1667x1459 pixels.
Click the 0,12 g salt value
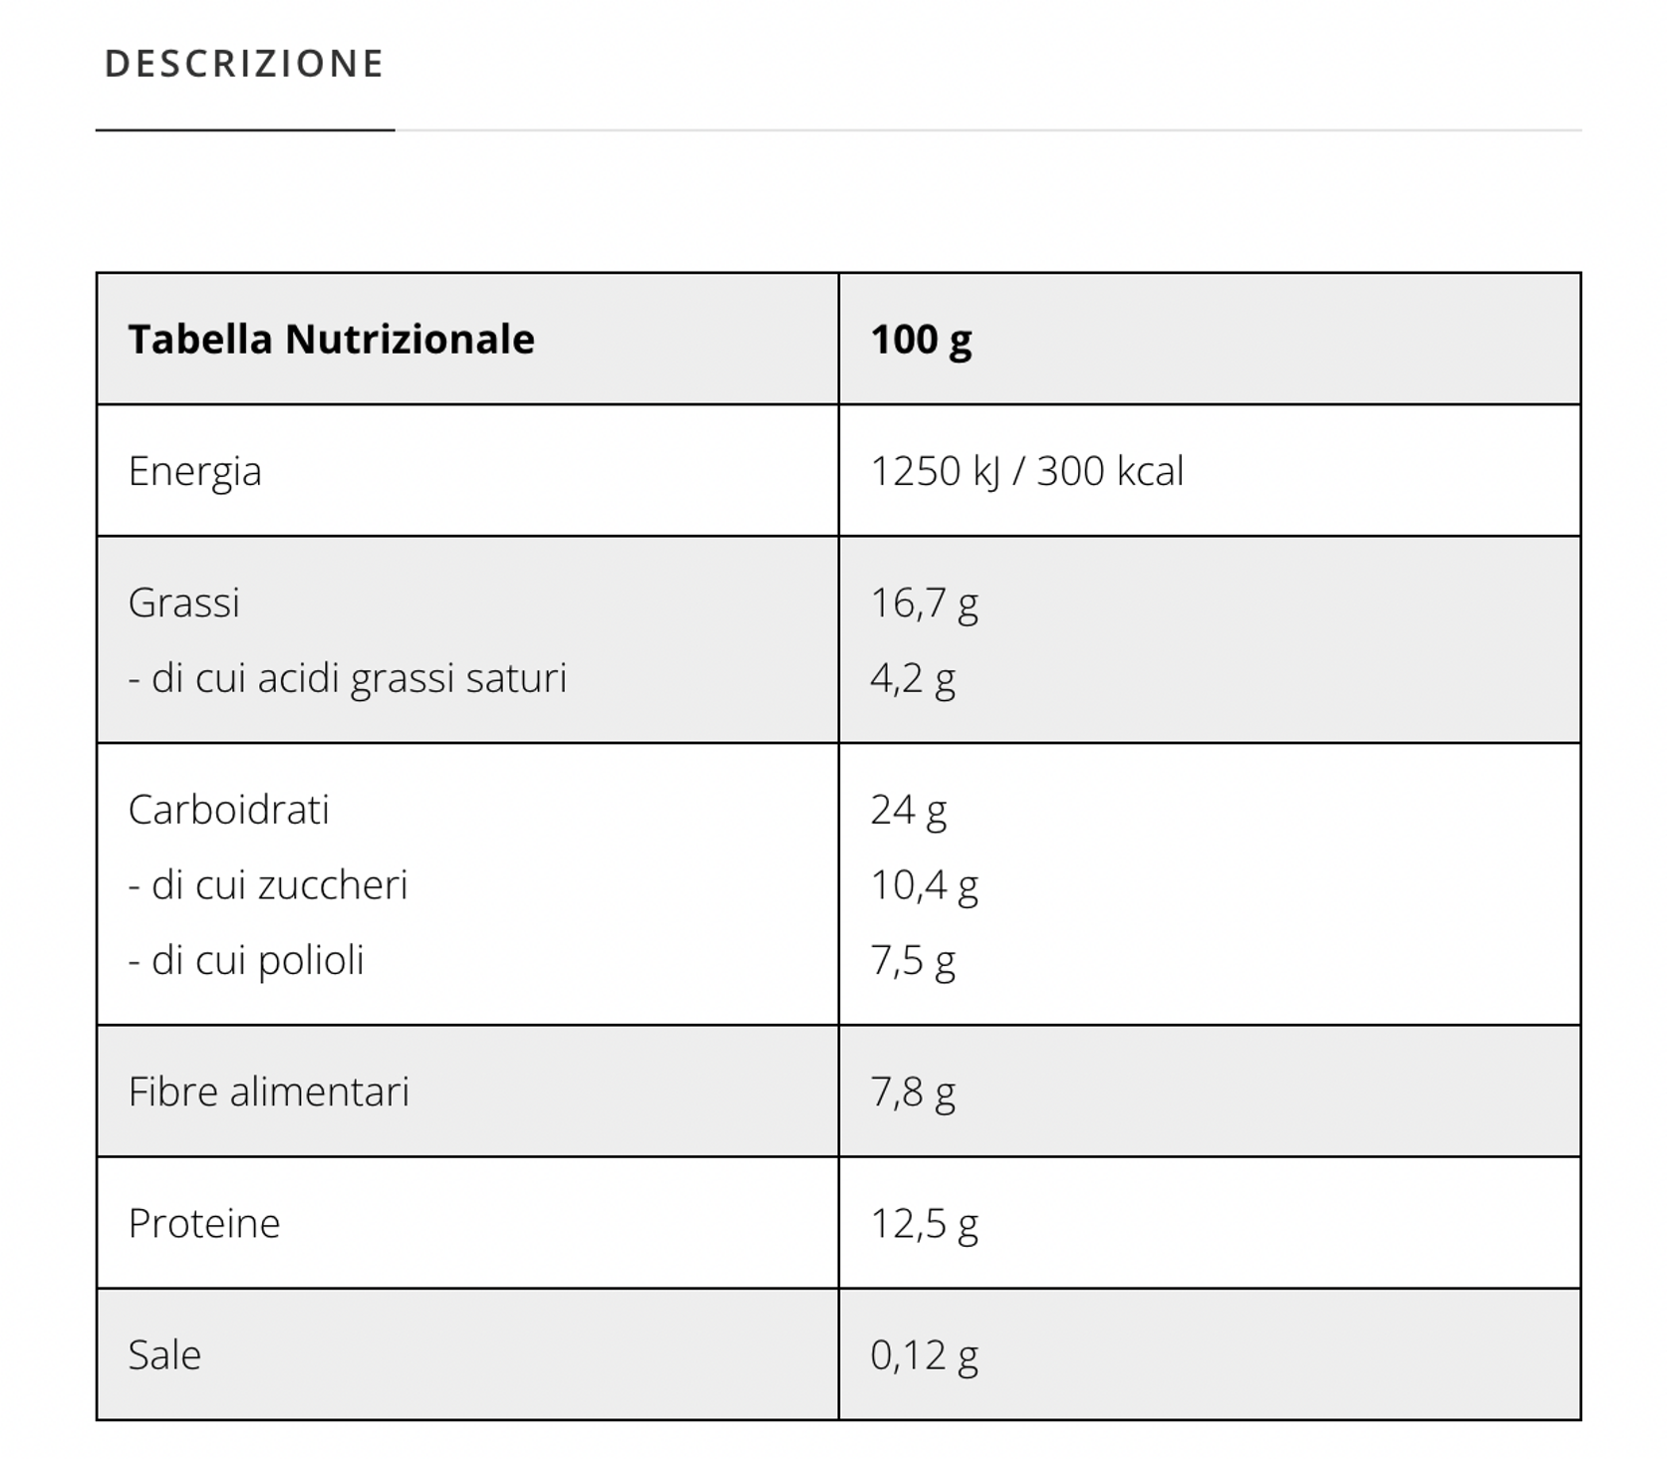pyautogui.click(x=924, y=1355)
